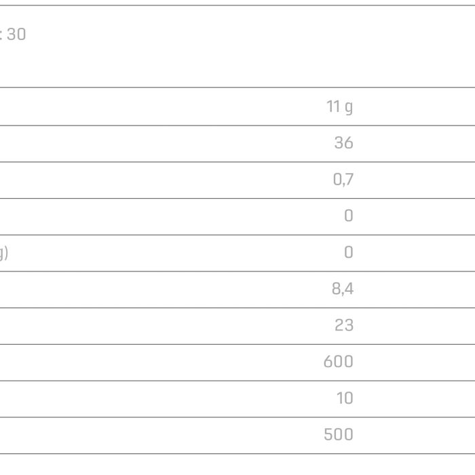475x475 pixels.
Task: Select the "0,7" value cell
Action: (343, 179)
